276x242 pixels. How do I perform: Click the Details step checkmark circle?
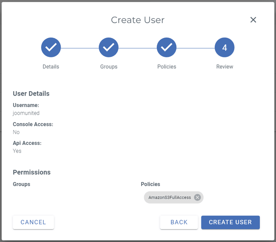click(x=51, y=47)
